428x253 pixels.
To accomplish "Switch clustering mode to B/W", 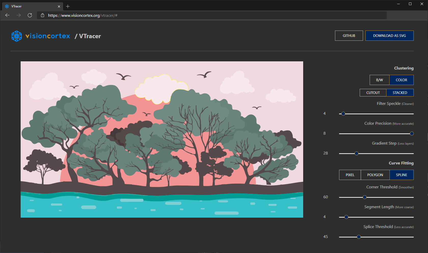I will pyautogui.click(x=379, y=80).
